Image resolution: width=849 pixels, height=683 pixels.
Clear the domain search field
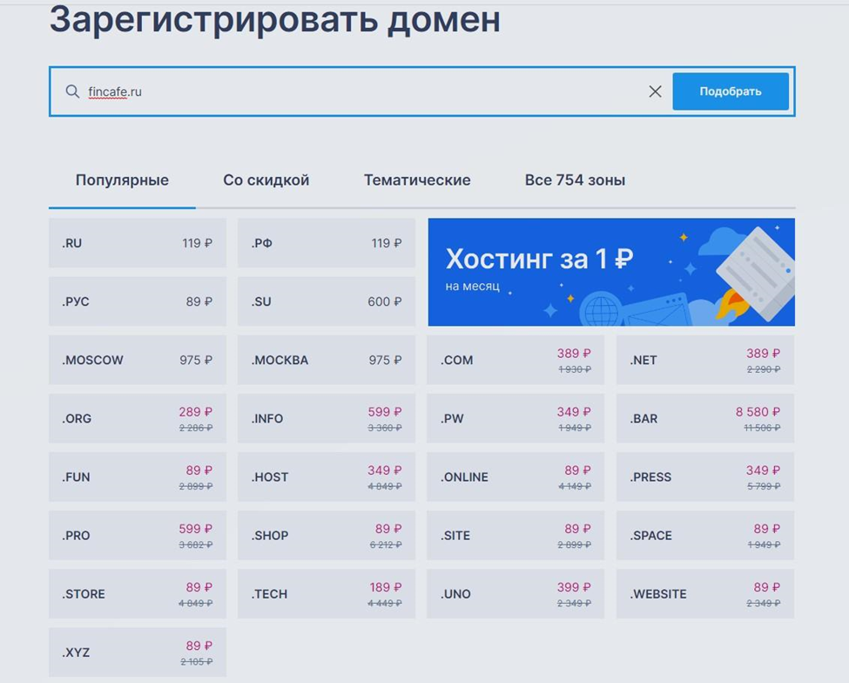point(655,91)
